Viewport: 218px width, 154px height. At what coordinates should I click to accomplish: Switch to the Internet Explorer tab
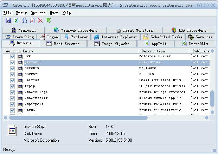pos(115,37)
